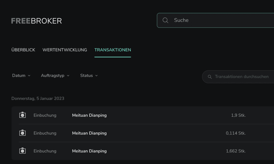Click the magnifier icon in the Suche bar
The image size is (274, 164).
click(165, 20)
